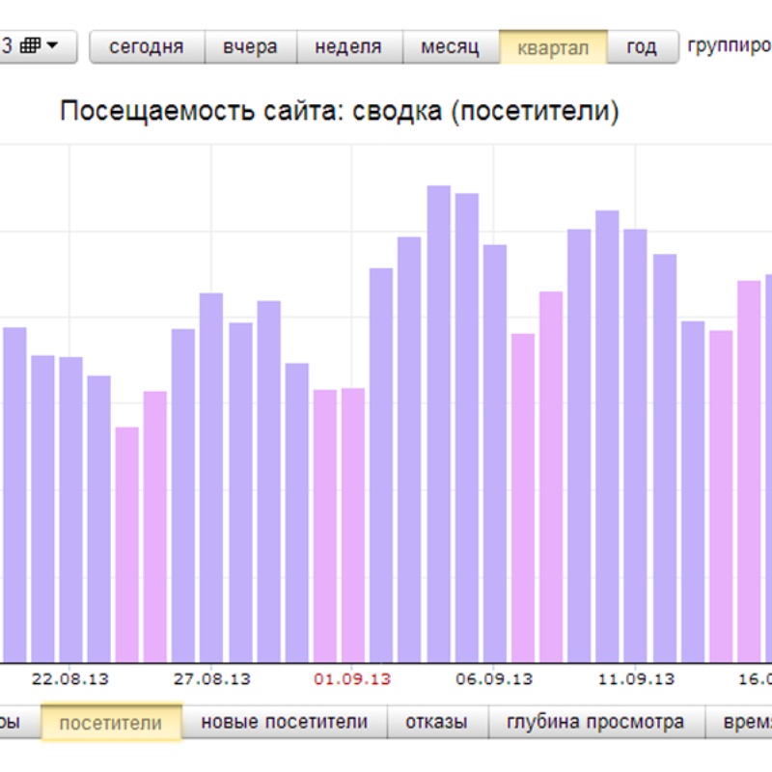Open the date range dropdown arrow
The height and width of the screenshot is (772, 772).
click(52, 45)
